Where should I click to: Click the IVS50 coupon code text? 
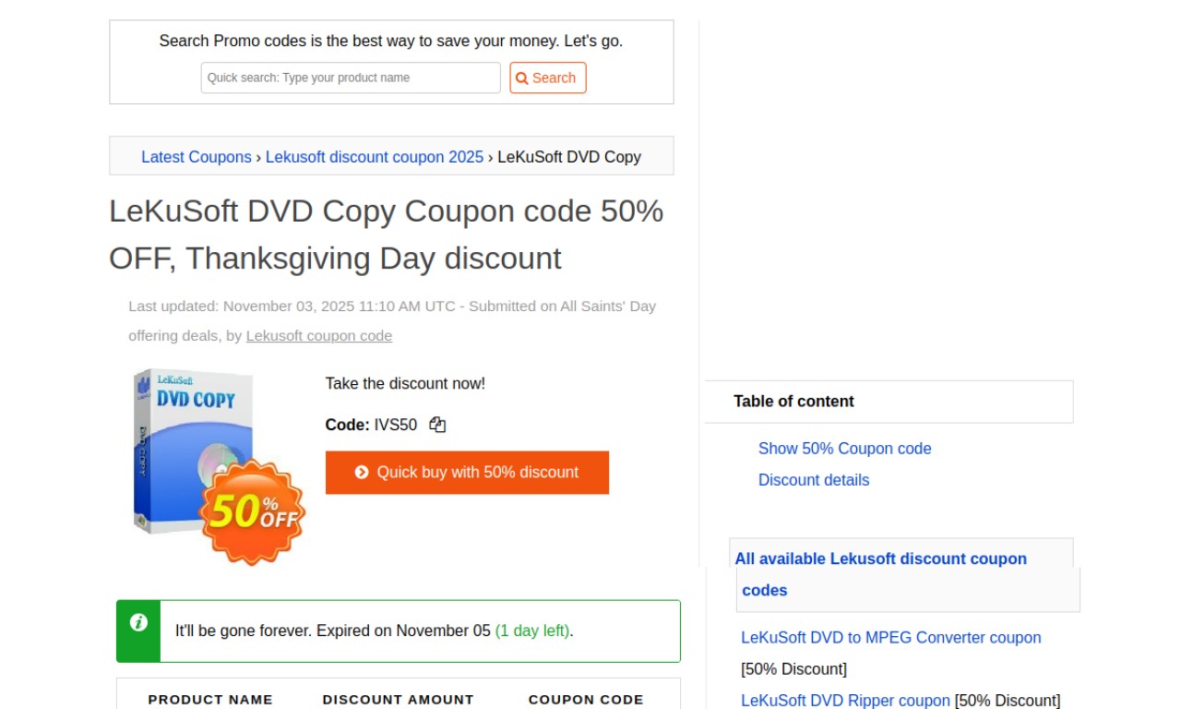click(x=395, y=425)
